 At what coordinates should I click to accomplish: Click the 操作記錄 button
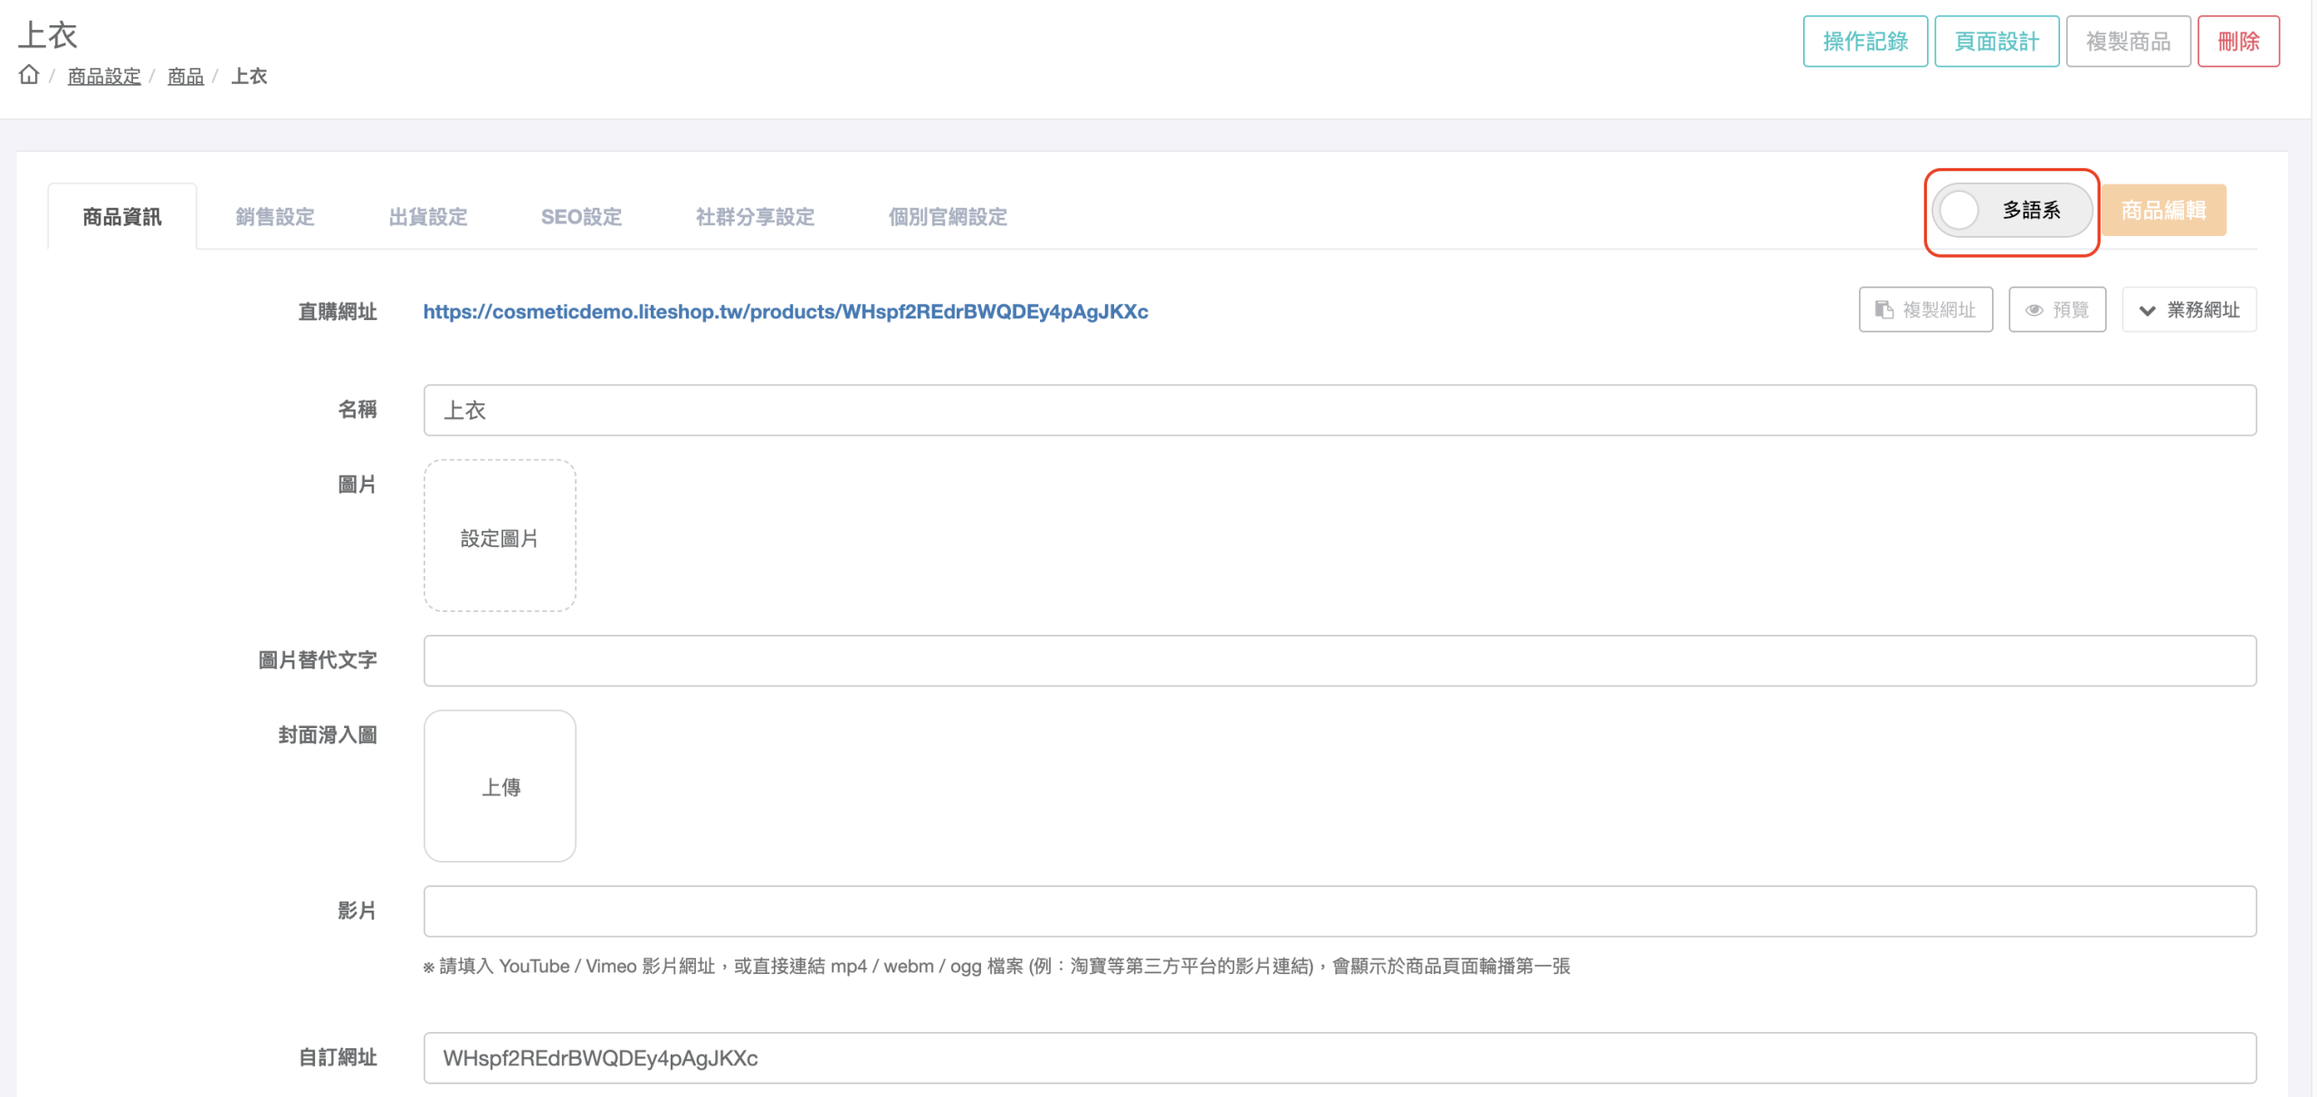click(1865, 42)
